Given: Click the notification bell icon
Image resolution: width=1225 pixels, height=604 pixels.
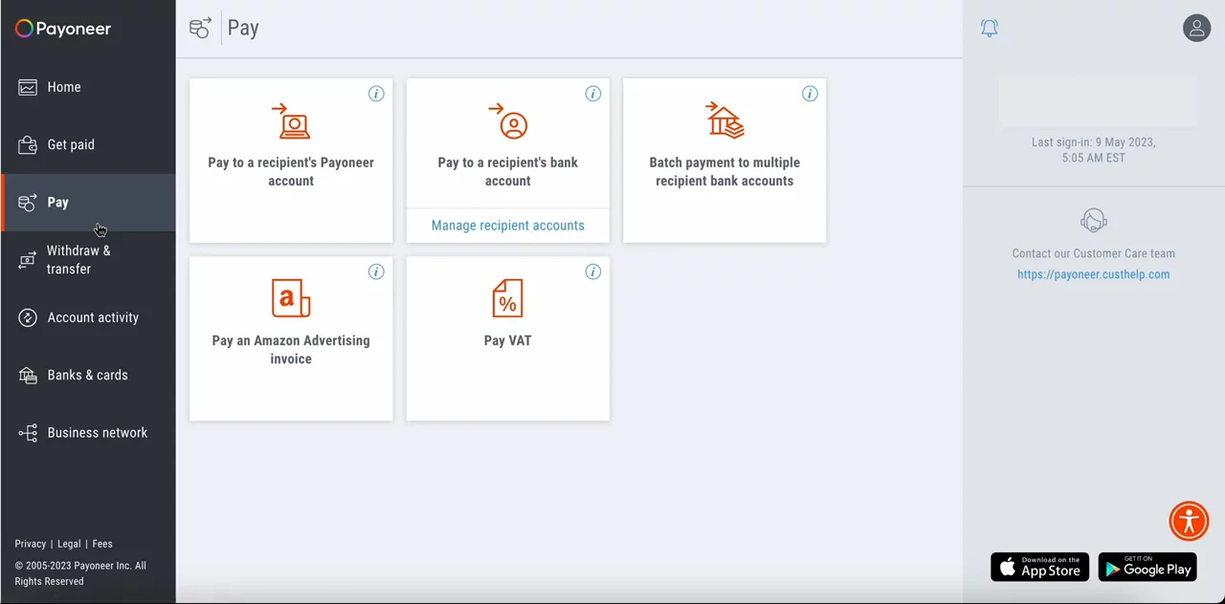Looking at the screenshot, I should [x=990, y=28].
